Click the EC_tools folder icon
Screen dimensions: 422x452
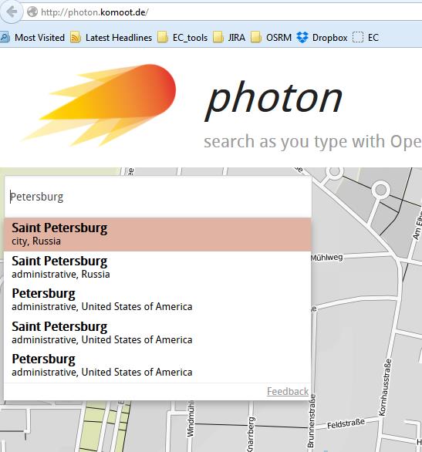point(163,38)
